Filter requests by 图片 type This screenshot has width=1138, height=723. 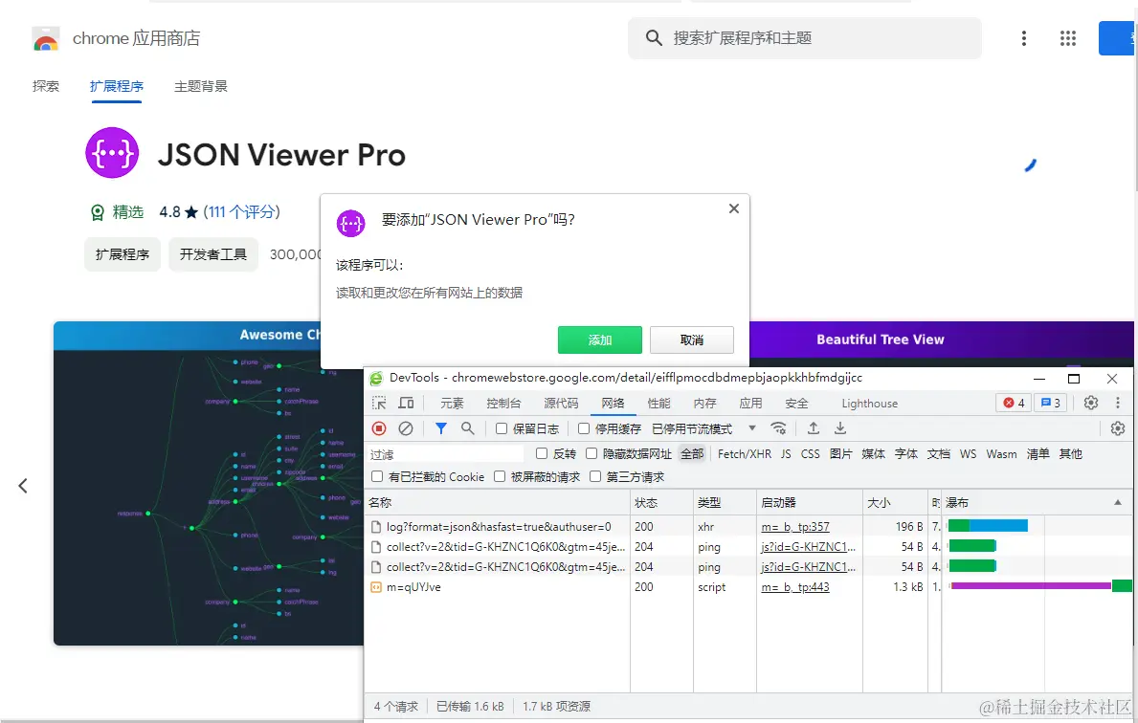[x=841, y=454]
